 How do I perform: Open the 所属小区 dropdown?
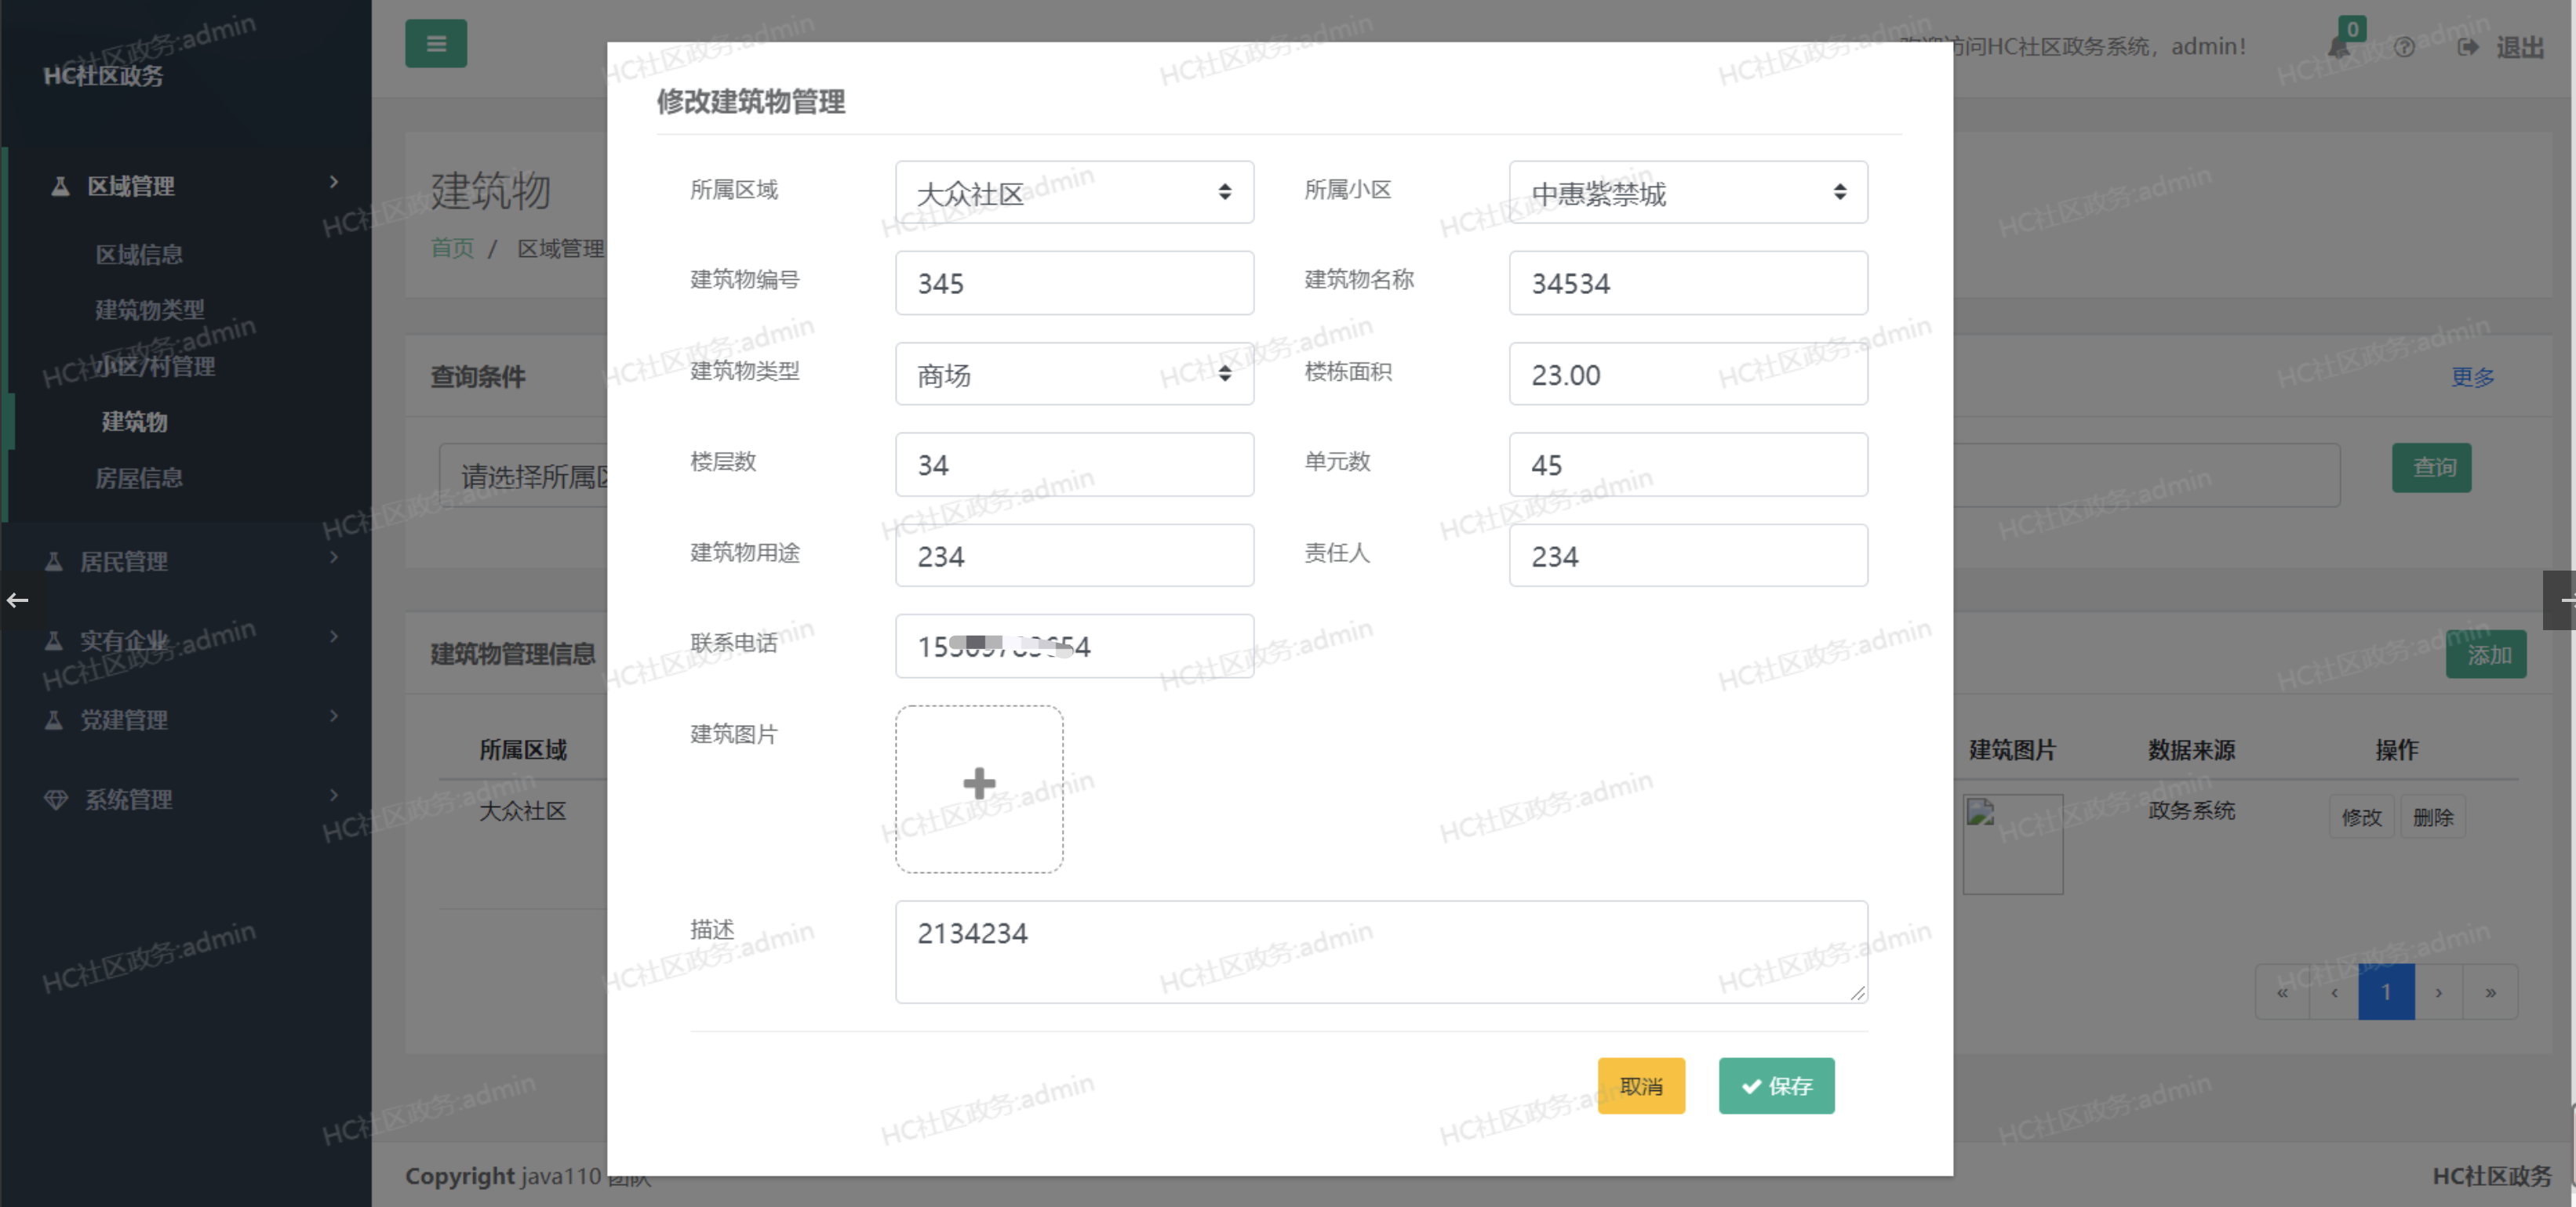pos(1688,192)
